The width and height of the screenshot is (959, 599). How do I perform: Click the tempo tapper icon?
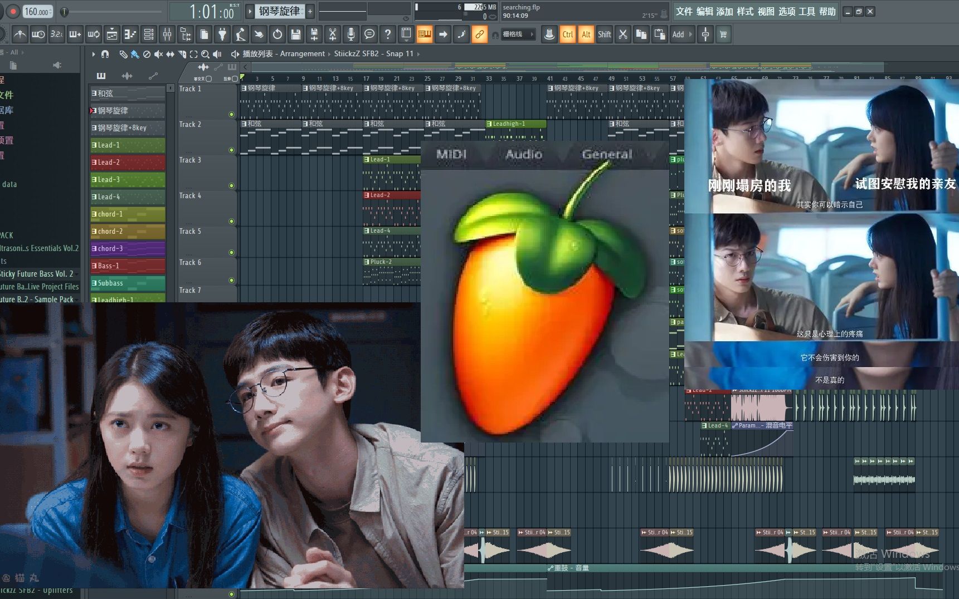click(241, 35)
